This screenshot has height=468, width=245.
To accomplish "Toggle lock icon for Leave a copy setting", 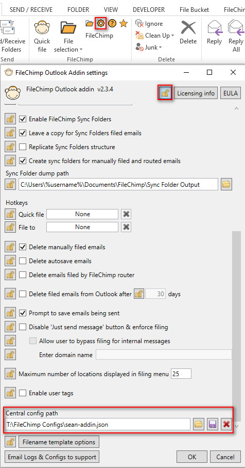I will click(10, 133).
